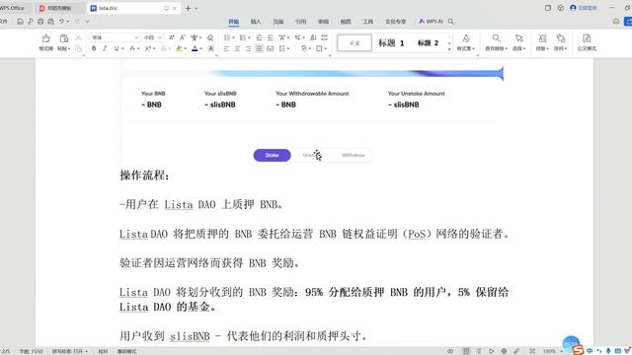Click the account login button
This screenshot has width=632, height=355.
click(584, 8)
